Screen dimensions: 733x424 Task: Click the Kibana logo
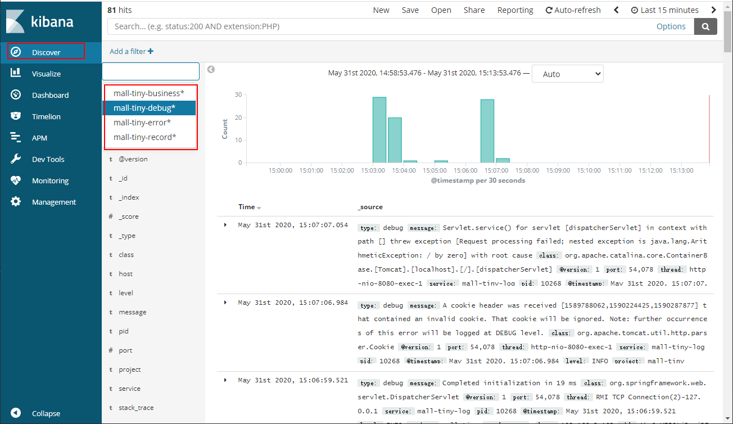[40, 21]
